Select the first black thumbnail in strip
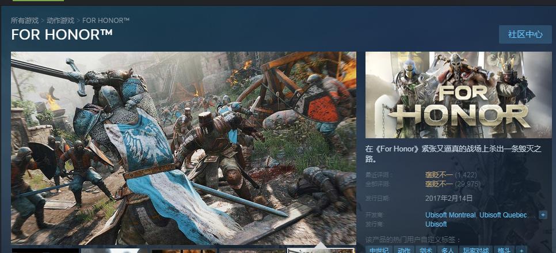The width and height of the screenshot is (556, 253). 45,251
